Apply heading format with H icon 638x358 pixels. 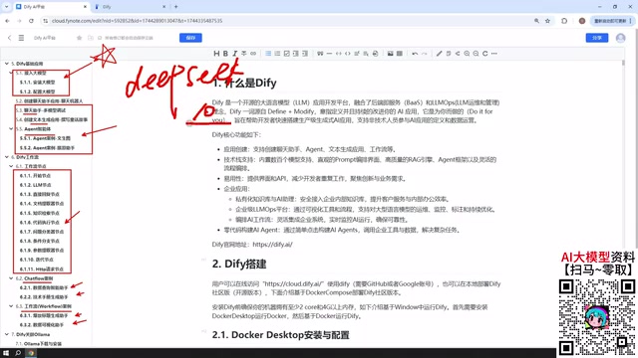click(x=216, y=54)
